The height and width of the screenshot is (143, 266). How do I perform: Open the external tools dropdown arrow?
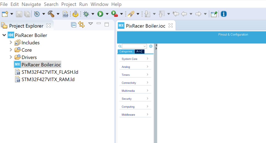pos(122,14)
